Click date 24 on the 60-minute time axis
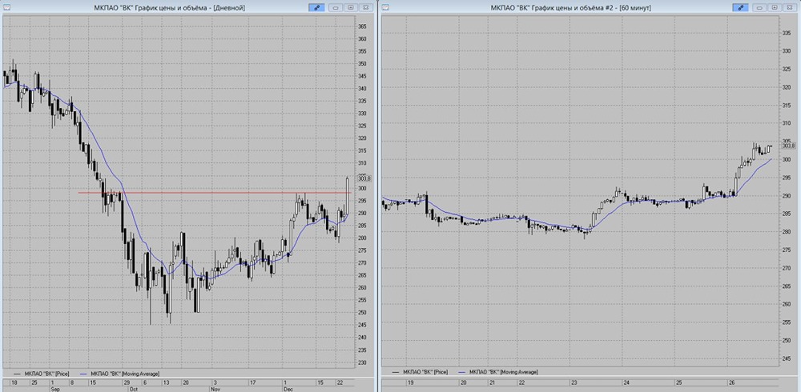The height and width of the screenshot is (392, 801). [626, 382]
